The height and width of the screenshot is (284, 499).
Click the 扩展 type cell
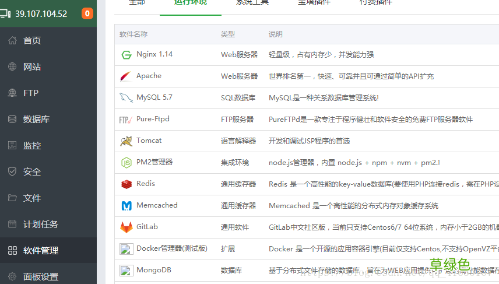[x=228, y=249]
